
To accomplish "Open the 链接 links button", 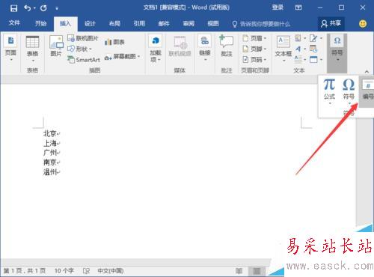I will (x=205, y=48).
